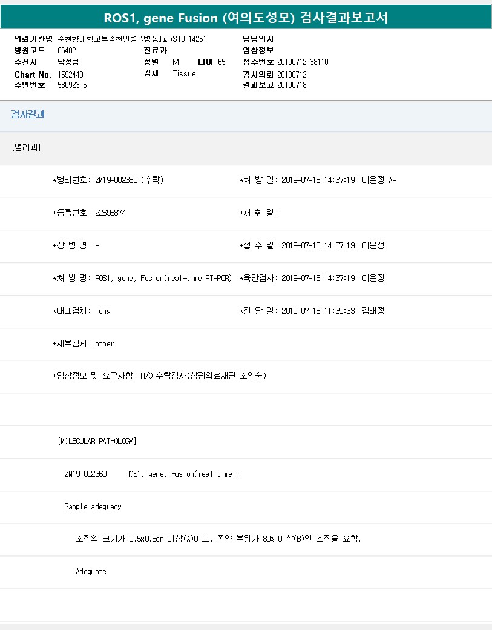492x630 pixels.
Task: Select the Adequate result text
Action: (91, 571)
